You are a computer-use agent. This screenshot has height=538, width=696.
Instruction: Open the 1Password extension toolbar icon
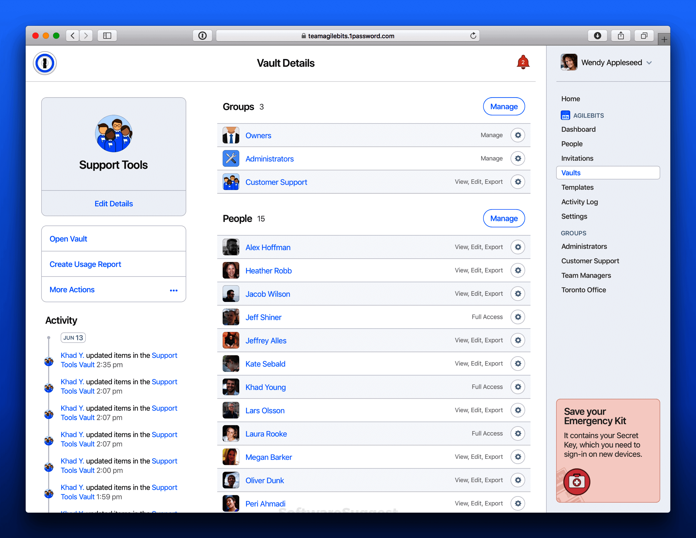[202, 36]
